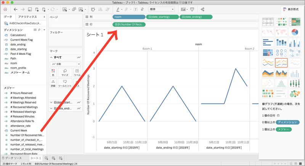Click the Size button in Marks card
Viewport: 305px width, 166px height.
pos(65,72)
